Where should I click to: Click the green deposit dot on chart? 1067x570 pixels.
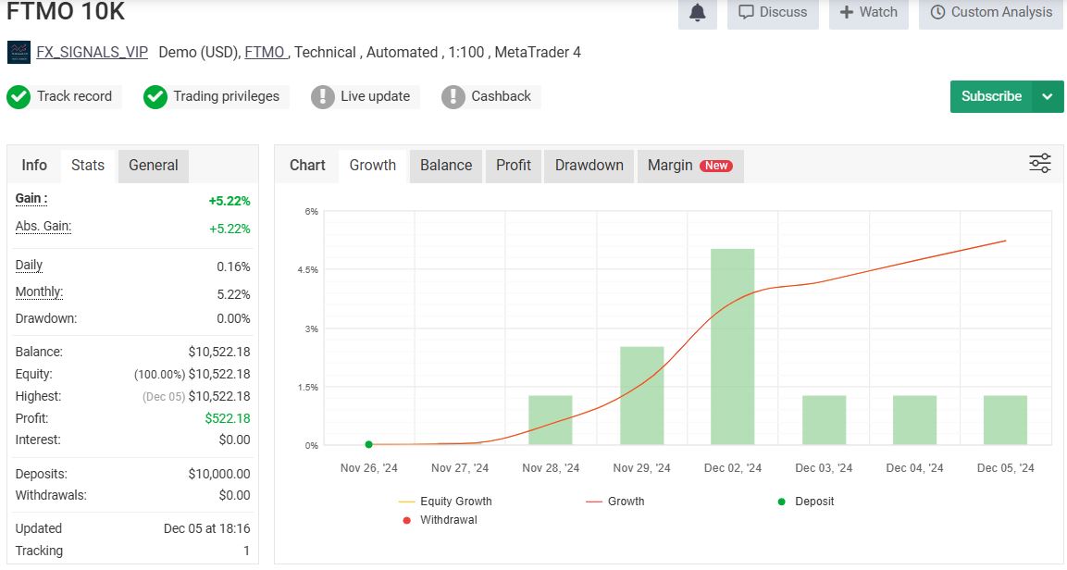click(x=368, y=445)
